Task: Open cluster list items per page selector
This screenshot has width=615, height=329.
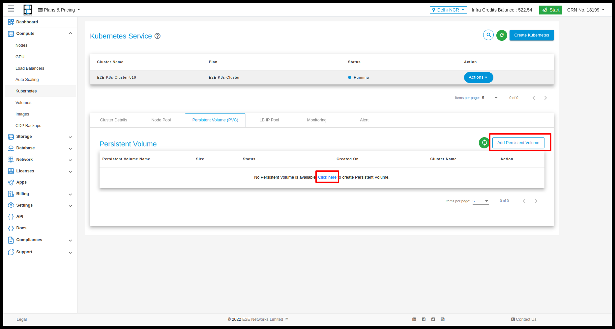Action: (490, 98)
